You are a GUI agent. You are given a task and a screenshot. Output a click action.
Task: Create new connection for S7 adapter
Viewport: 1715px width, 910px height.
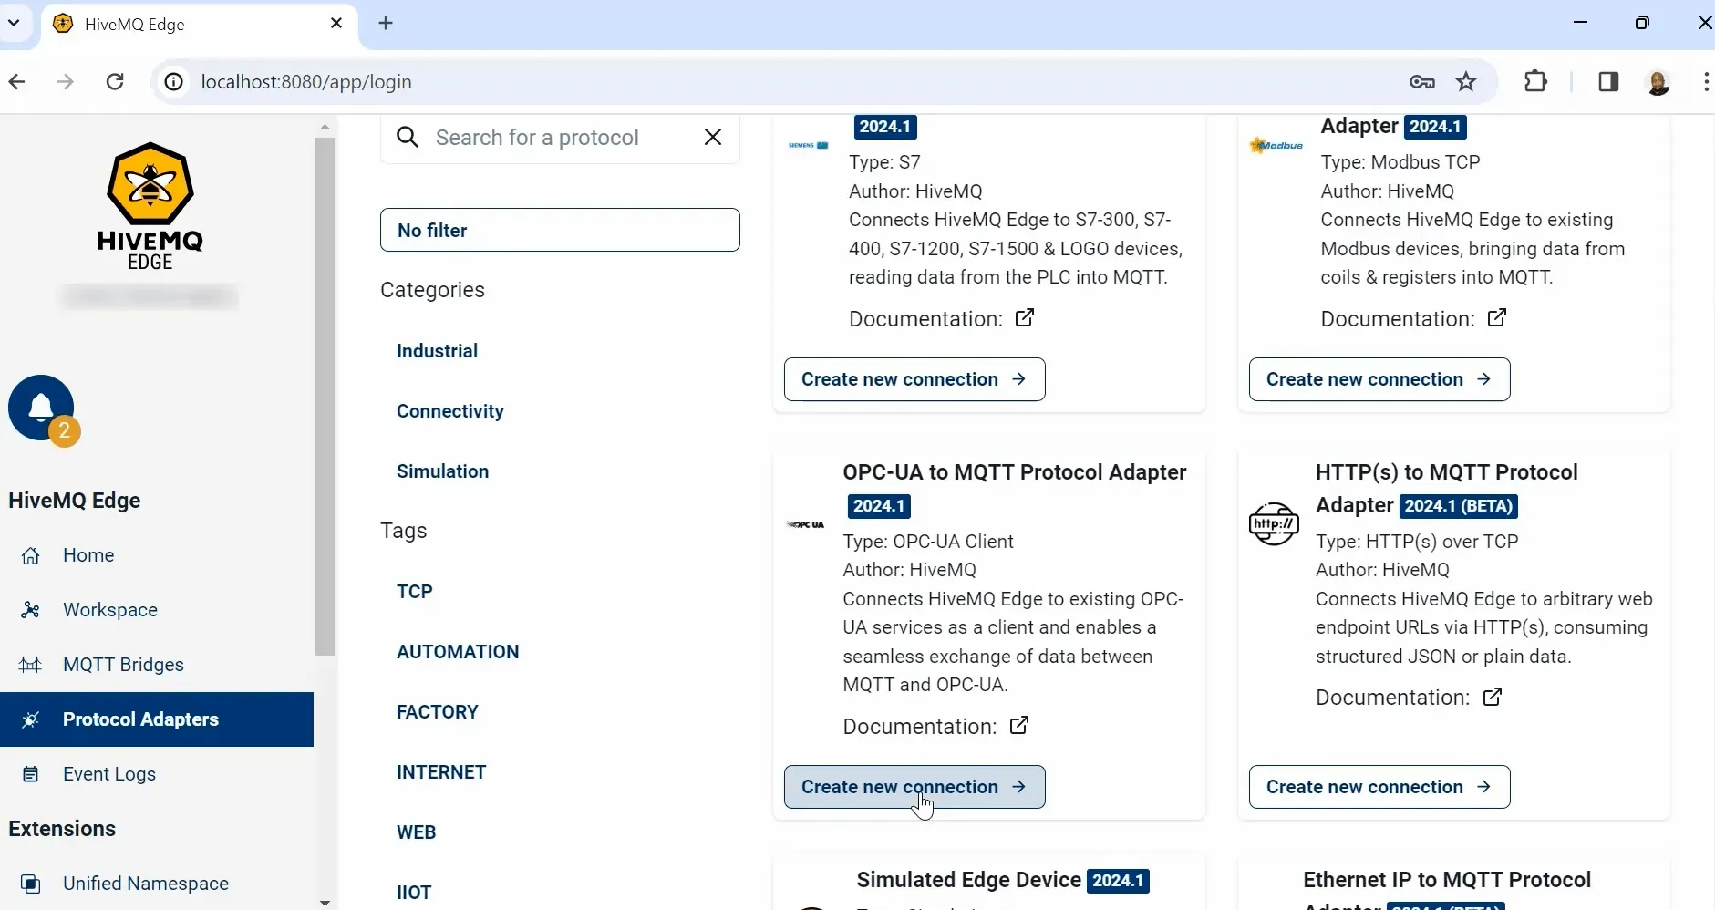tap(914, 379)
